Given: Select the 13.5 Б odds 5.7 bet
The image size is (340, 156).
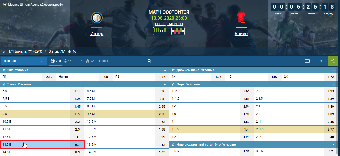Looking at the screenshot, I should click(x=78, y=145).
